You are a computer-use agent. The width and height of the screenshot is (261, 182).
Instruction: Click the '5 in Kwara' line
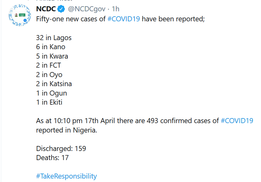point(52,56)
